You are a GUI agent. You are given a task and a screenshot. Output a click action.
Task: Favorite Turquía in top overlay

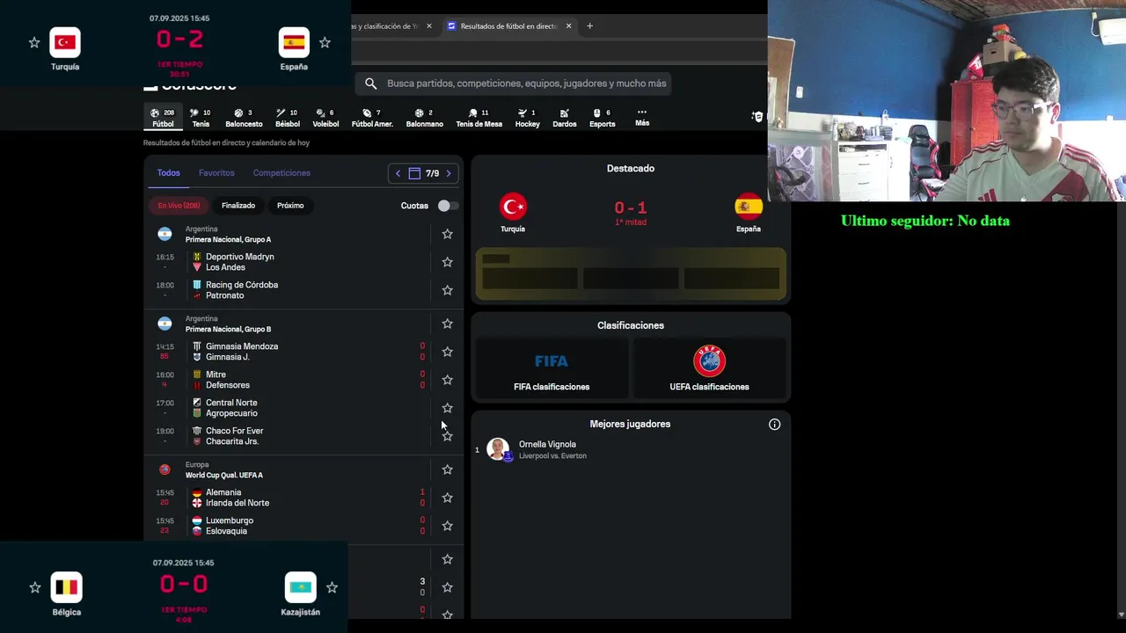33,42
